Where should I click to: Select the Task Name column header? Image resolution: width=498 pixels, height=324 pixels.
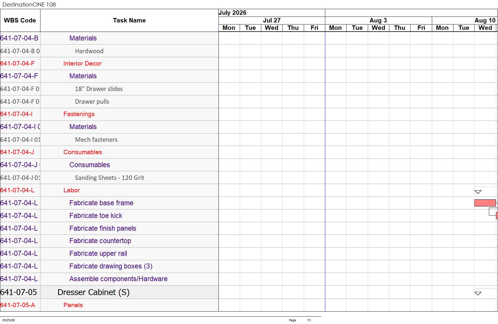(x=129, y=20)
